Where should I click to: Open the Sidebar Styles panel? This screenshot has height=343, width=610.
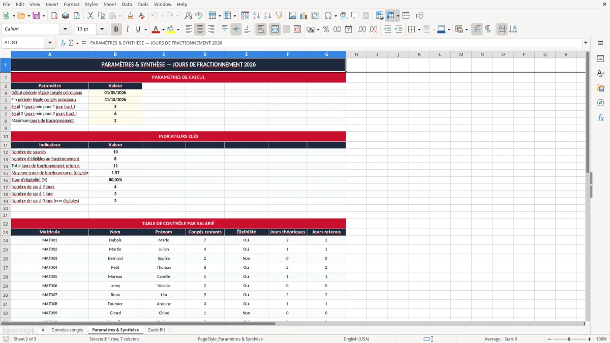600,73
